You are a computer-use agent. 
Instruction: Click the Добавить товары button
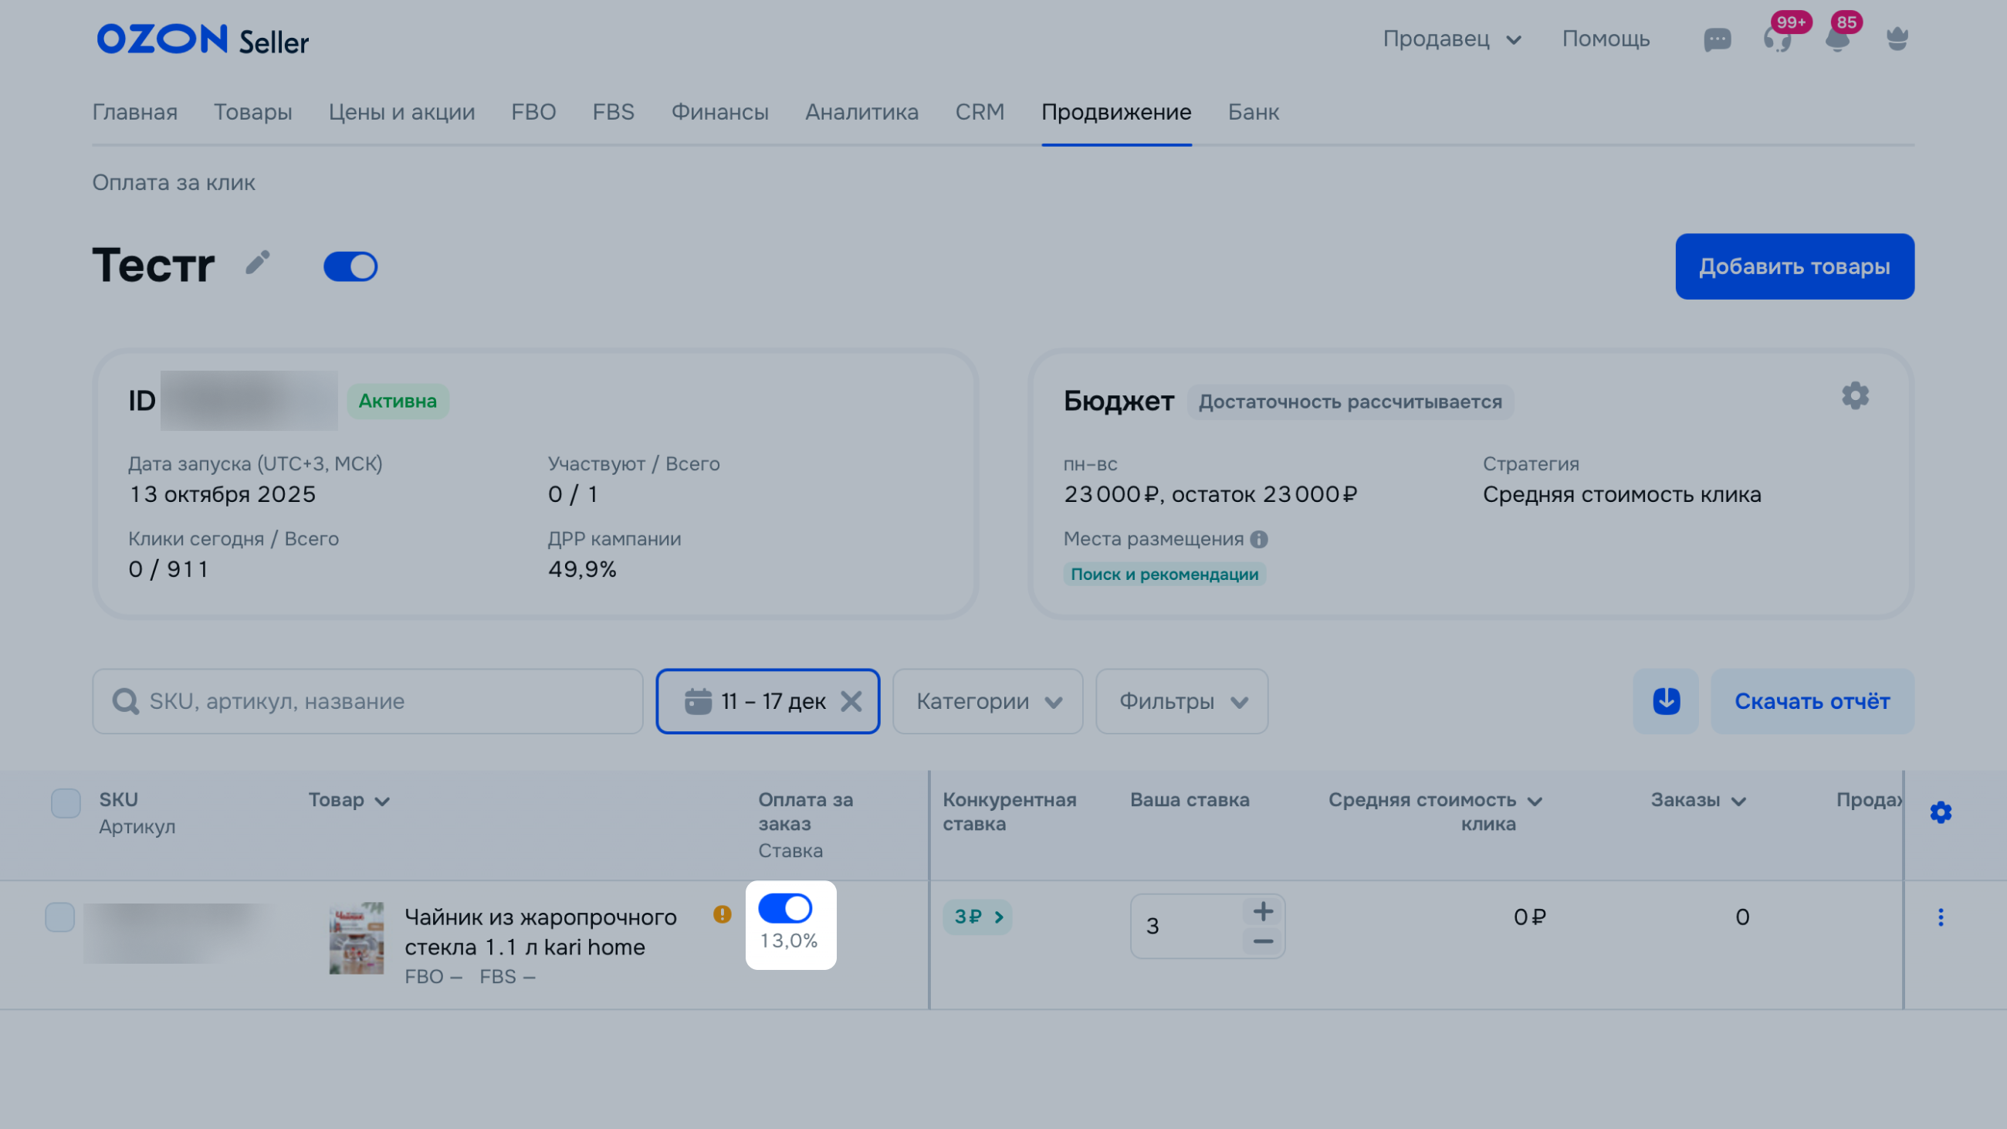pos(1794,266)
